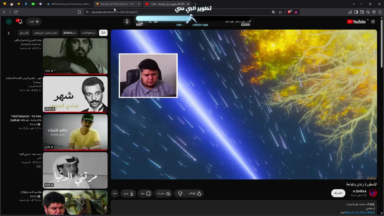Screen dimensions: 384x216
Task: Start voice search with the microphone
Action: [x=127, y=22]
